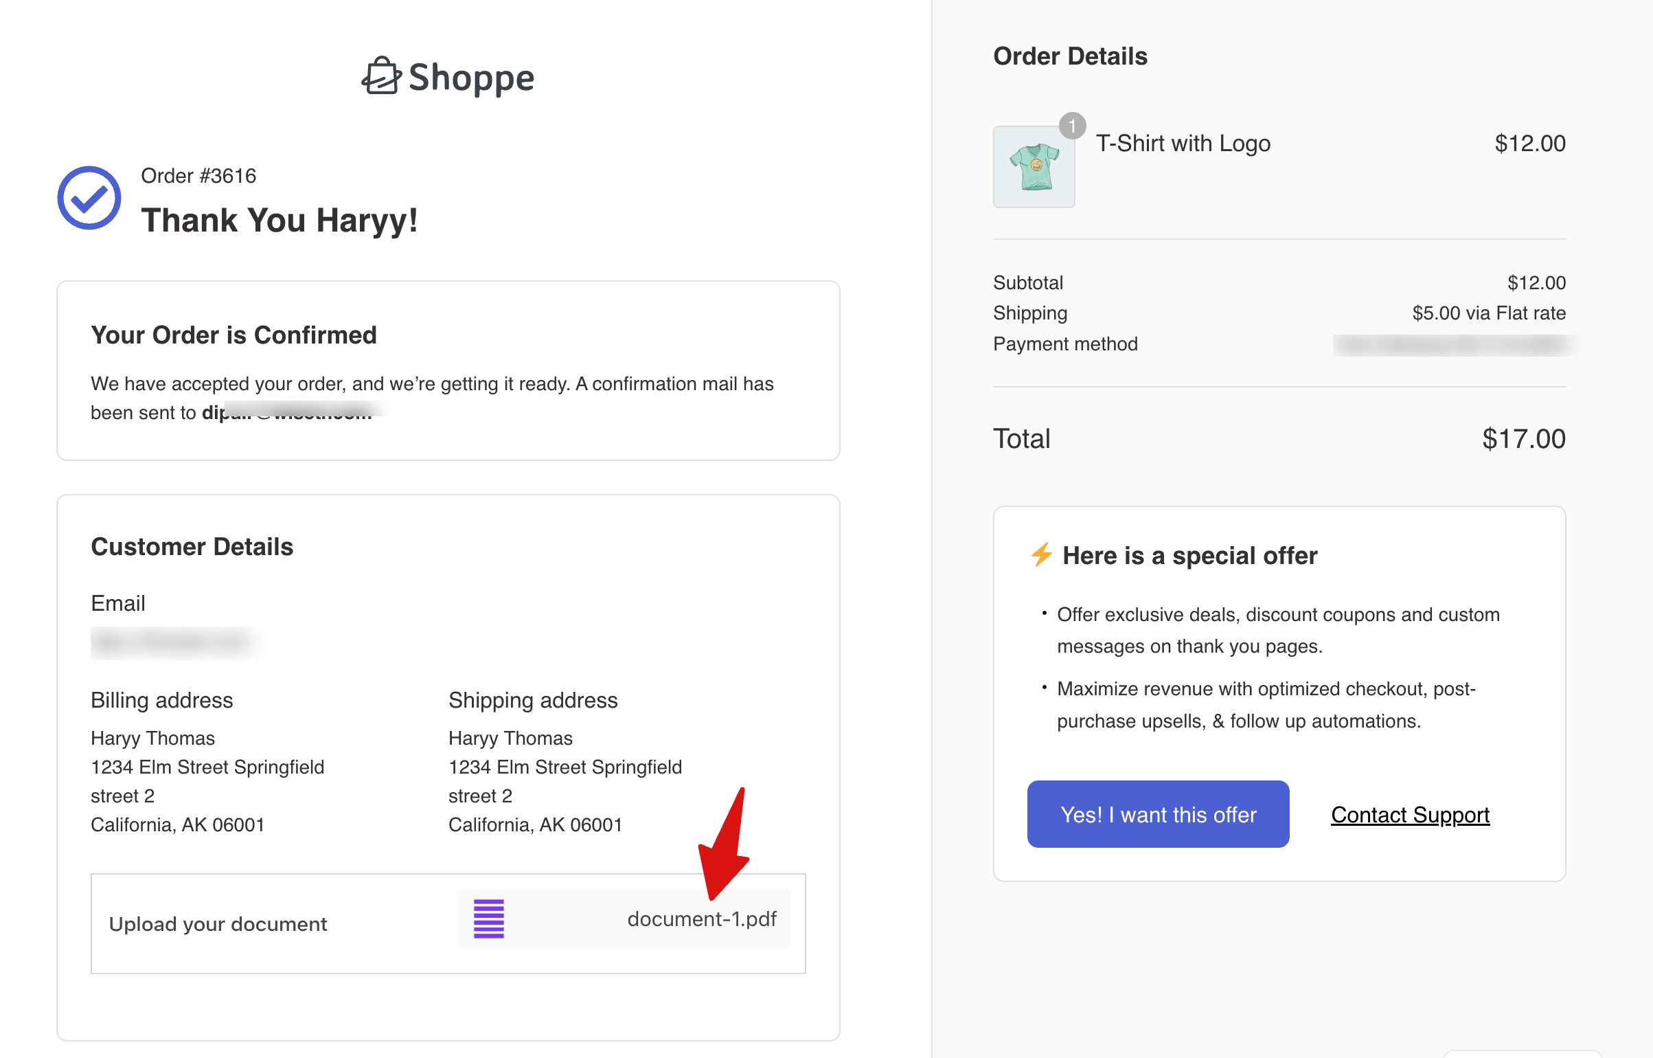Select the document-1.pdf file entry
1653x1058 pixels.
coord(702,919)
